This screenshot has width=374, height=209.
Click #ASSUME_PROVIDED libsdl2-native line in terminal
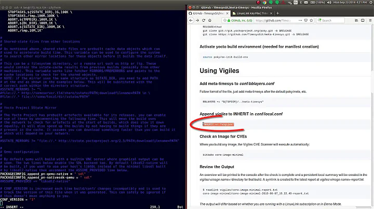(35, 182)
